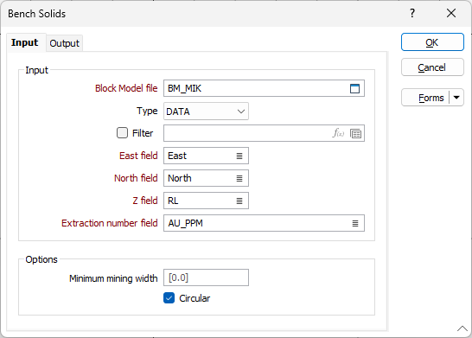Select the Input tab
The height and width of the screenshot is (338, 472).
pyautogui.click(x=25, y=42)
